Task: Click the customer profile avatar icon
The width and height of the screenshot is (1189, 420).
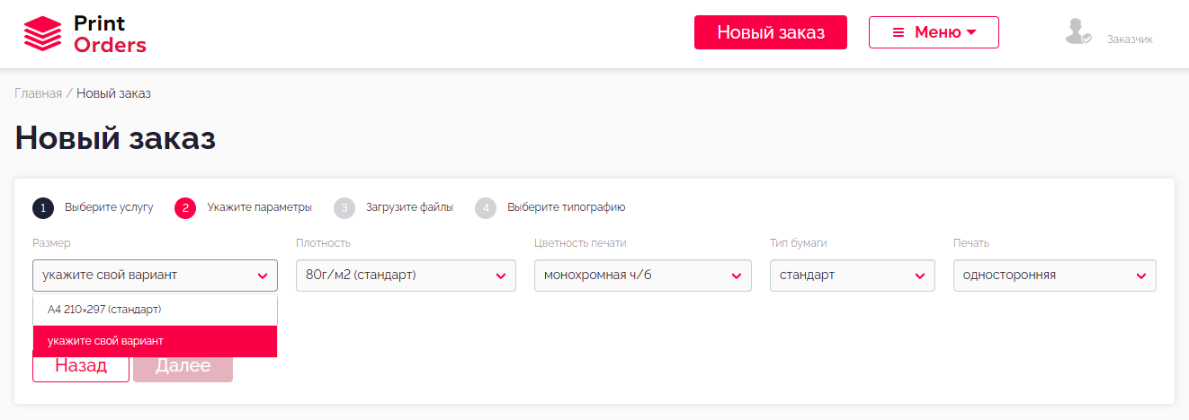Action: pos(1077,32)
